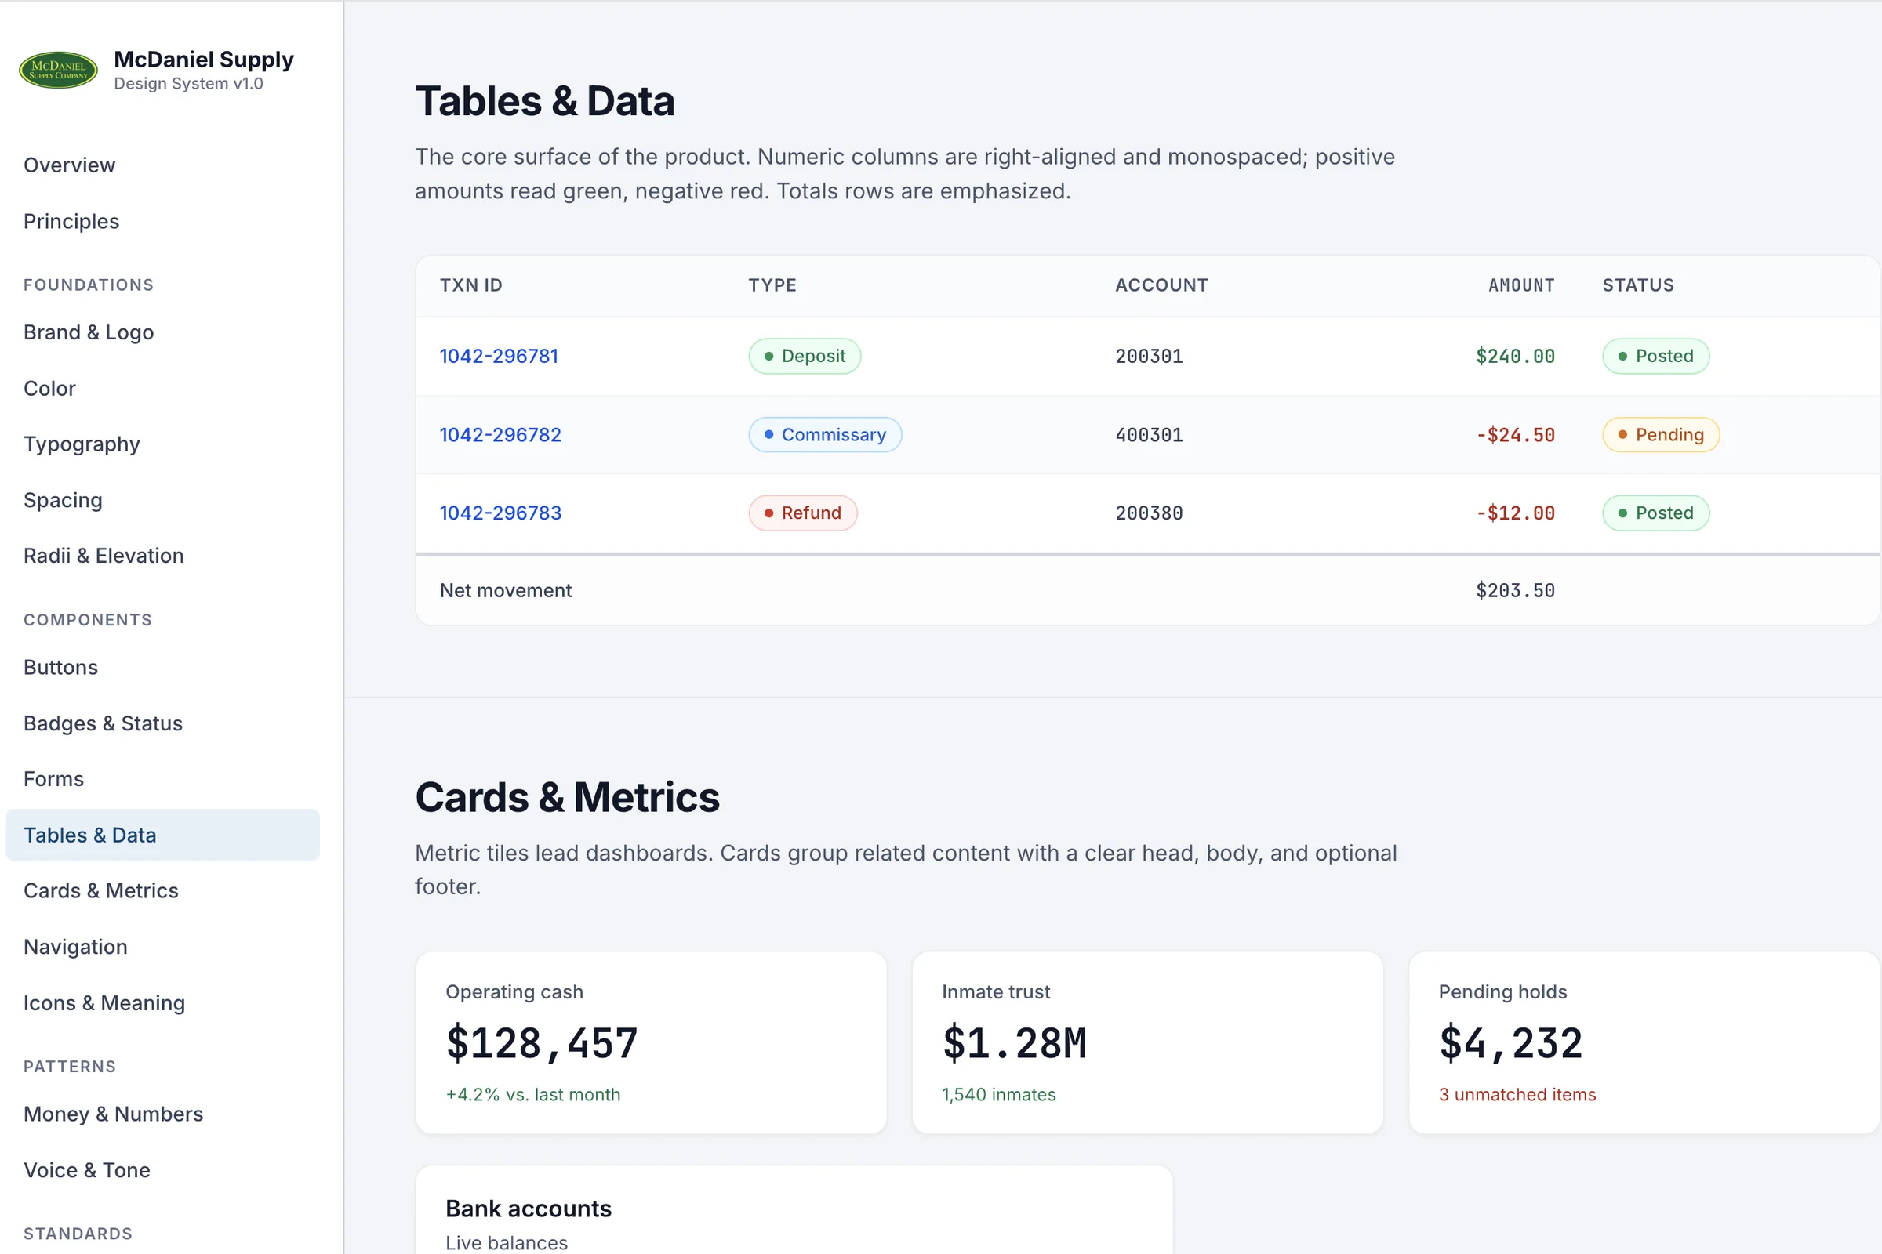The width and height of the screenshot is (1882, 1254).
Task: Select the Inmate trust metric card
Action: coord(1147,1042)
